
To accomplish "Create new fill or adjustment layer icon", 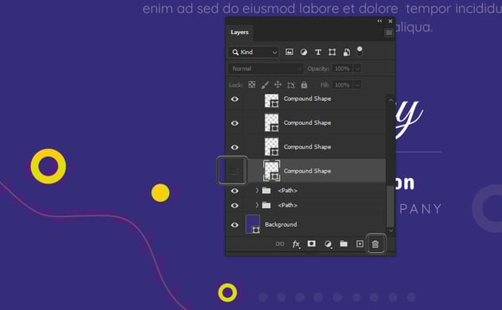I will pos(327,244).
